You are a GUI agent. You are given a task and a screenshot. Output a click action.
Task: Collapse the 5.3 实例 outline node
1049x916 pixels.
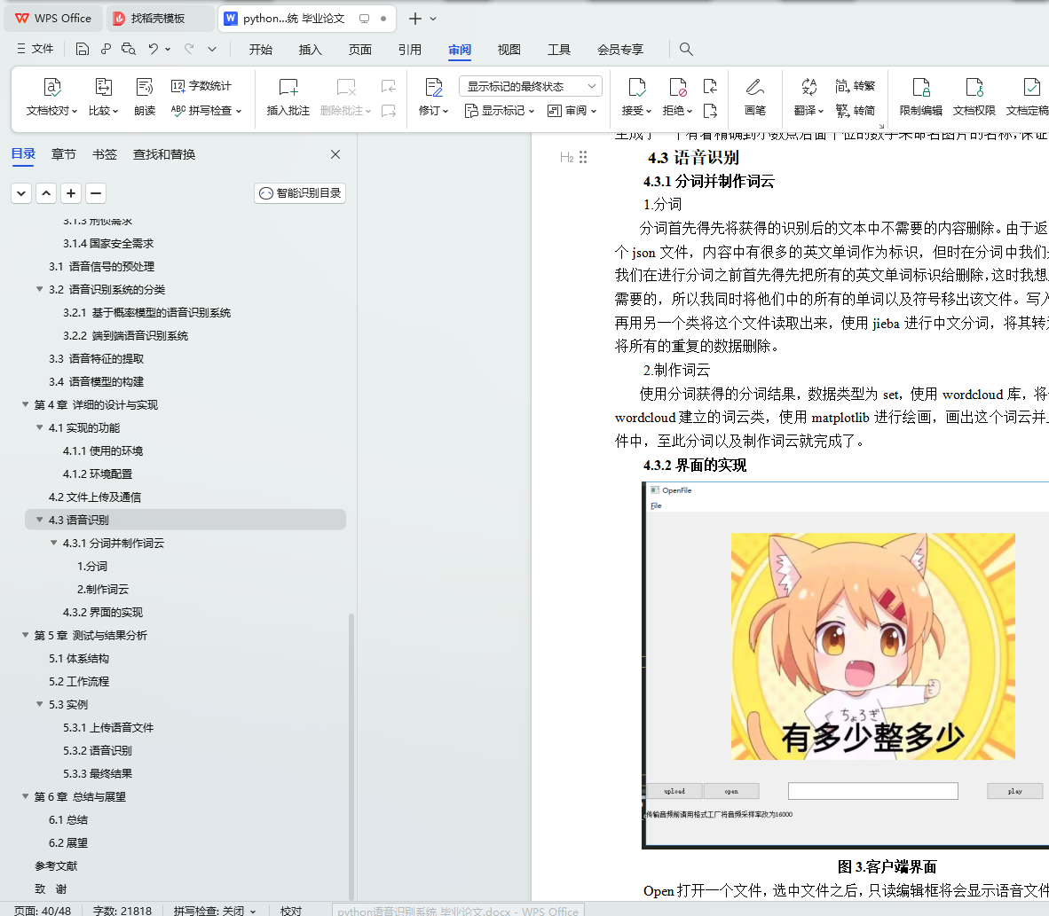point(39,704)
